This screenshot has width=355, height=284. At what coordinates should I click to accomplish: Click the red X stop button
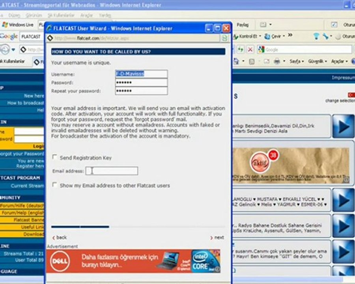(250, 49)
